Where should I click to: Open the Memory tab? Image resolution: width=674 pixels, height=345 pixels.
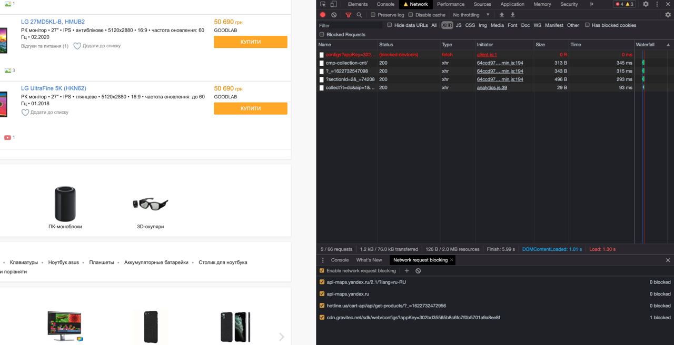542,4
